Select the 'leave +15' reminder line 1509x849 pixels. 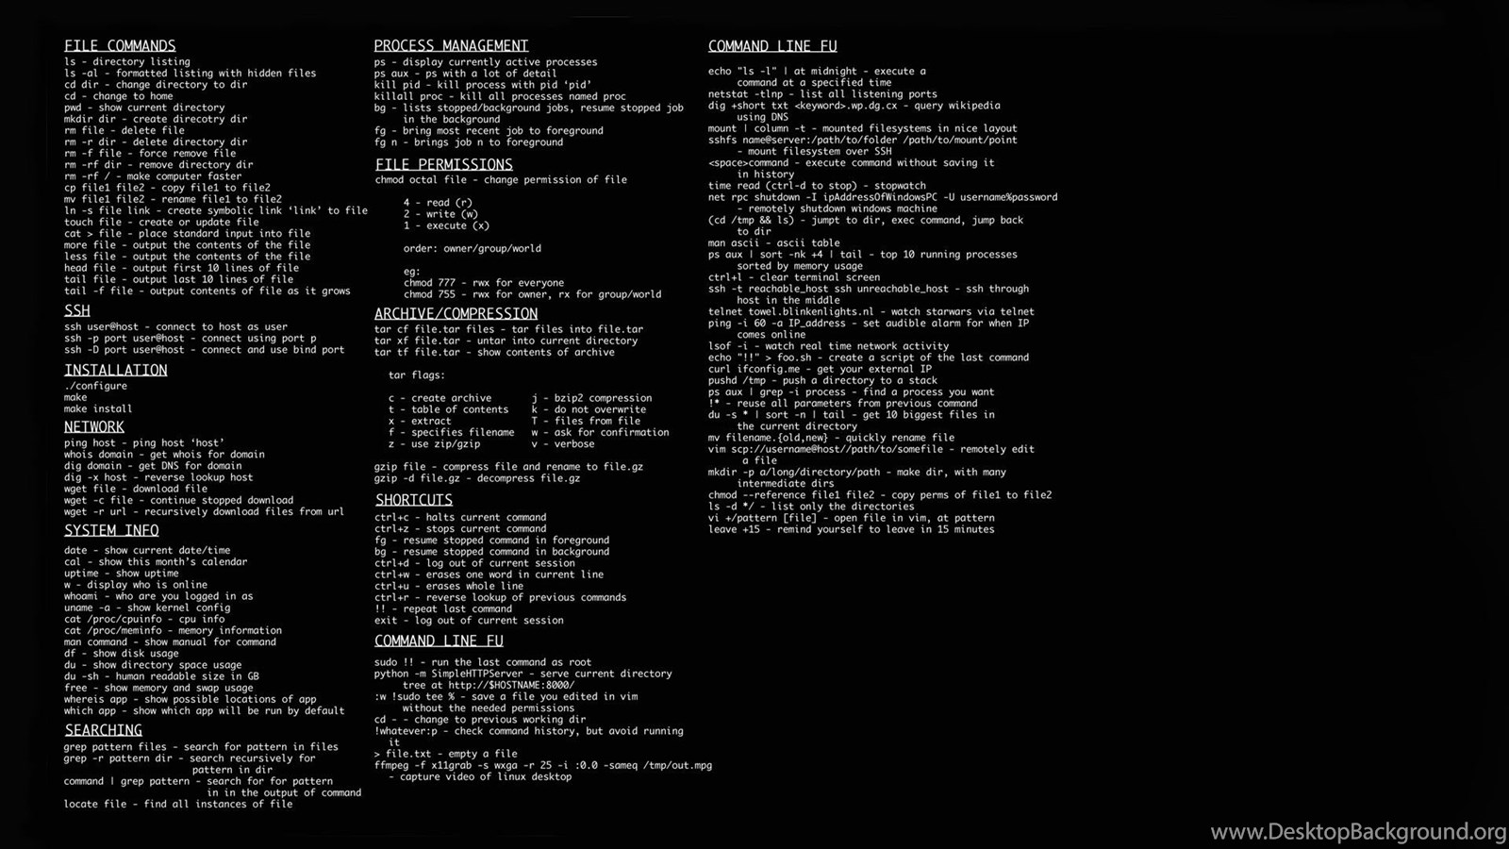852,529
